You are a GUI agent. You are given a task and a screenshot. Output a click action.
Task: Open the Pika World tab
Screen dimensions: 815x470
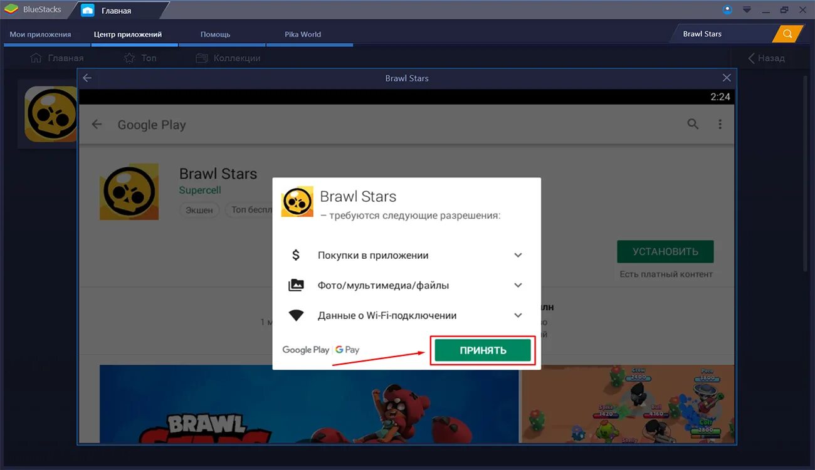coord(303,34)
